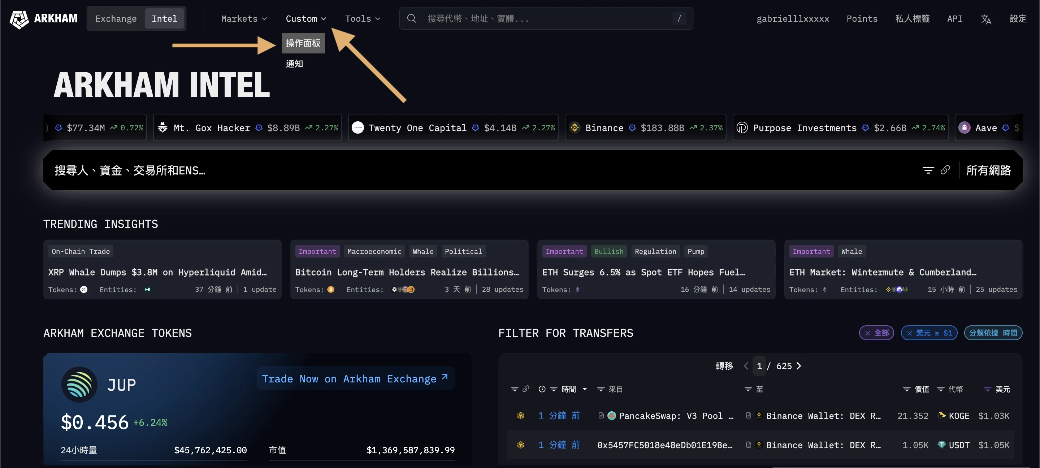Click the filter icon next to 代幣 column
The width and height of the screenshot is (1040, 468).
coord(941,389)
